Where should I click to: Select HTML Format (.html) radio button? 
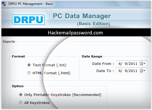(x=29, y=73)
